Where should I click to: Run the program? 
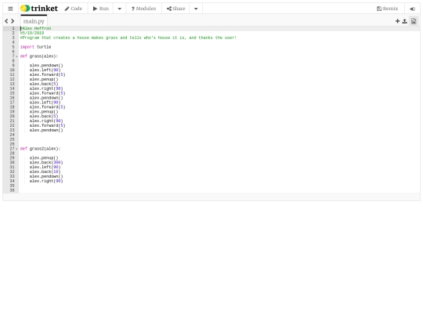(x=100, y=9)
